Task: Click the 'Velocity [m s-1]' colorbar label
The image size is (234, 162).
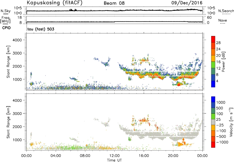Action: [231, 122]
